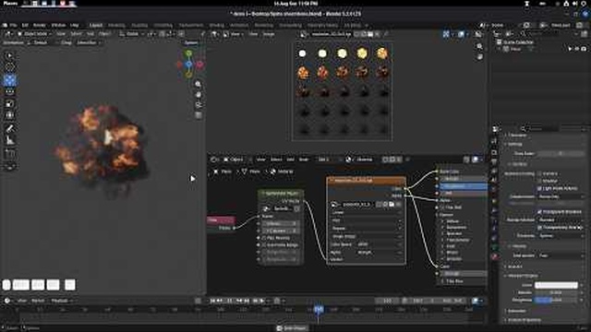This screenshot has height=332, width=591.
Task: Click the viewport pan hand icon
Action: (199, 94)
